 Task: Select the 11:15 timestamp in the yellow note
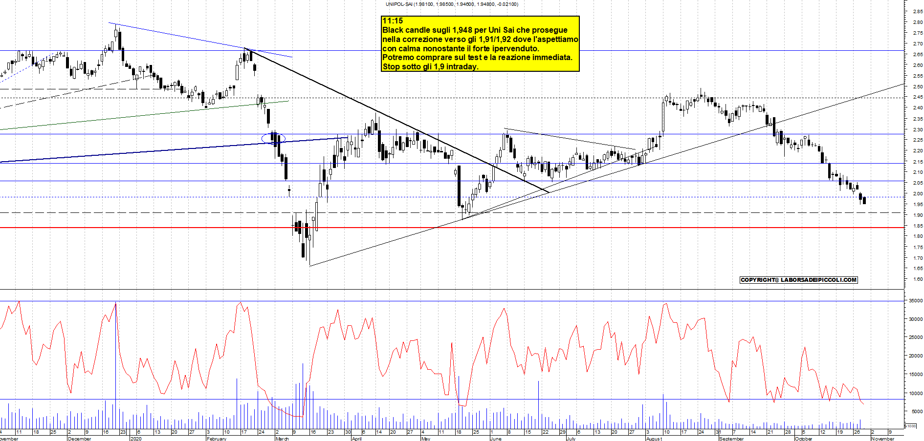pyautogui.click(x=393, y=21)
